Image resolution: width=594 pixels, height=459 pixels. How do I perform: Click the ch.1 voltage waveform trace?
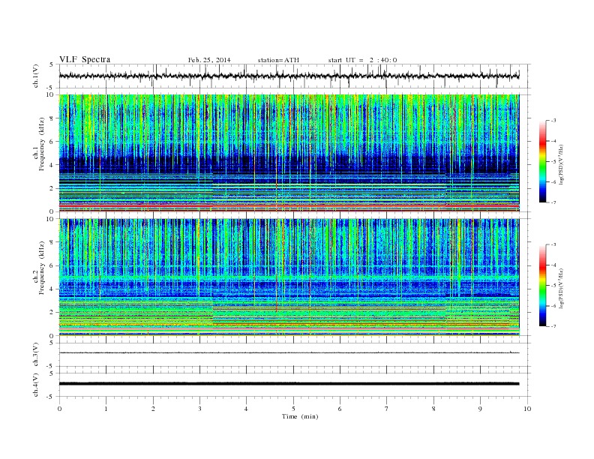point(289,76)
